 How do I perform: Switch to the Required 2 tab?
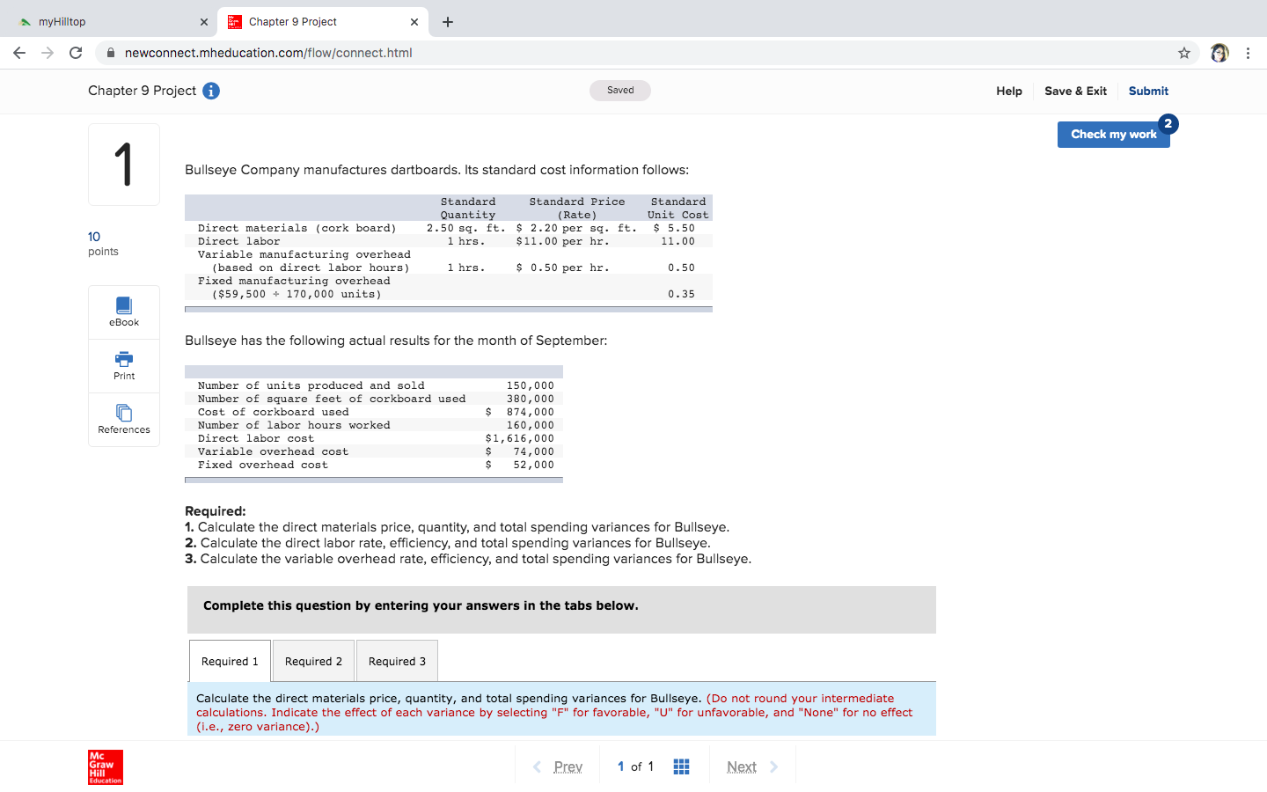(x=313, y=661)
